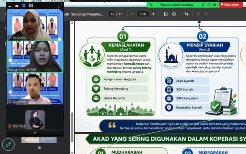Viewport: 246px width, 154px height.
Task: Zoom out of the PDF
Action: (133, 14)
